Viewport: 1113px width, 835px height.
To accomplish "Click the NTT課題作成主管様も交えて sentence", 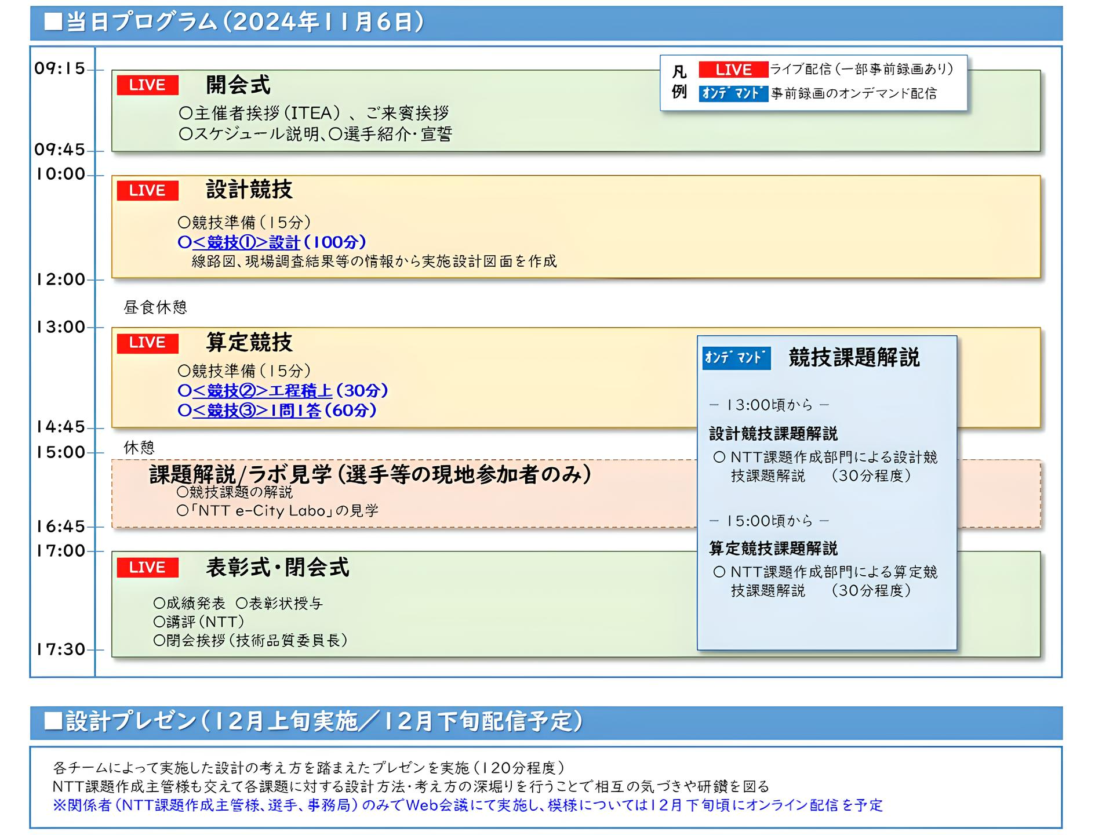I will point(411,787).
